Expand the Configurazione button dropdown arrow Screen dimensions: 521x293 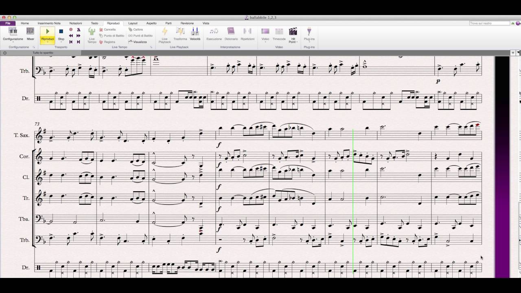click(13, 42)
